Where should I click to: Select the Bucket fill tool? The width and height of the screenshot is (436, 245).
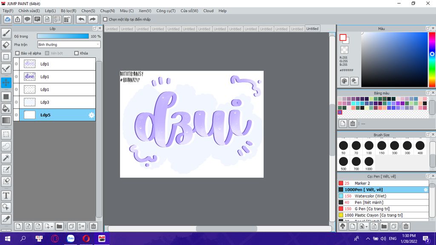6,108
